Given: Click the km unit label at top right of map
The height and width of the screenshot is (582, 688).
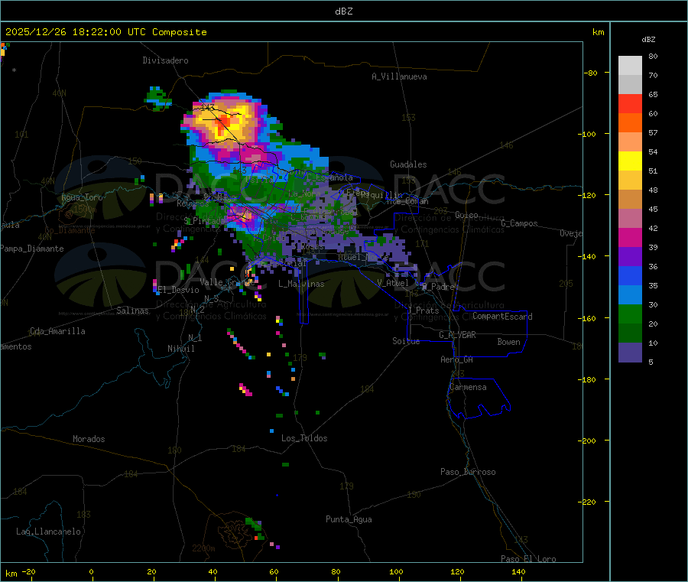Looking at the screenshot, I should coord(598,32).
